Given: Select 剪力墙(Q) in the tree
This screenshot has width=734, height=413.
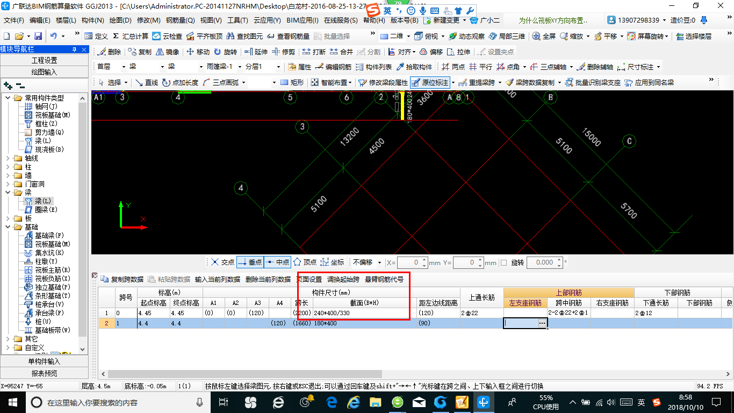Looking at the screenshot, I should 44,132.
